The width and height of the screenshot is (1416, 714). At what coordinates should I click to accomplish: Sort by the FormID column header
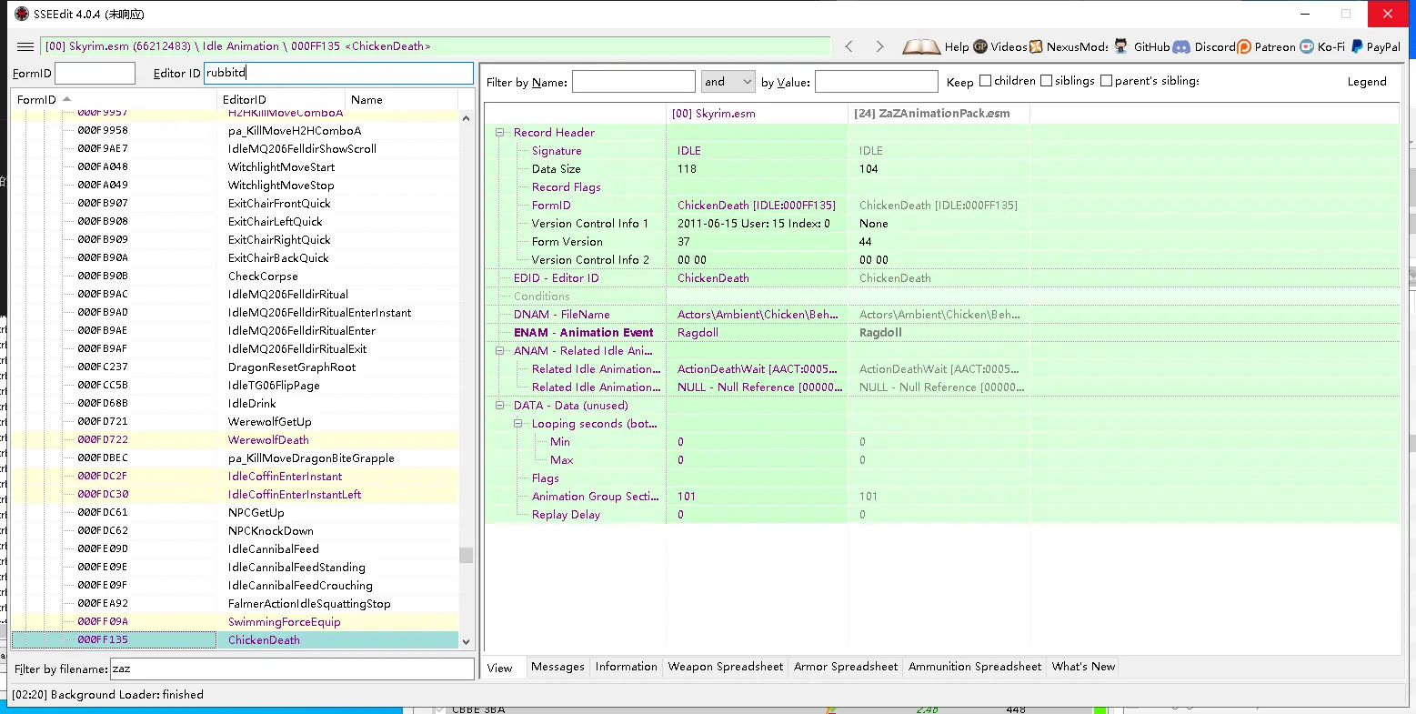(114, 99)
